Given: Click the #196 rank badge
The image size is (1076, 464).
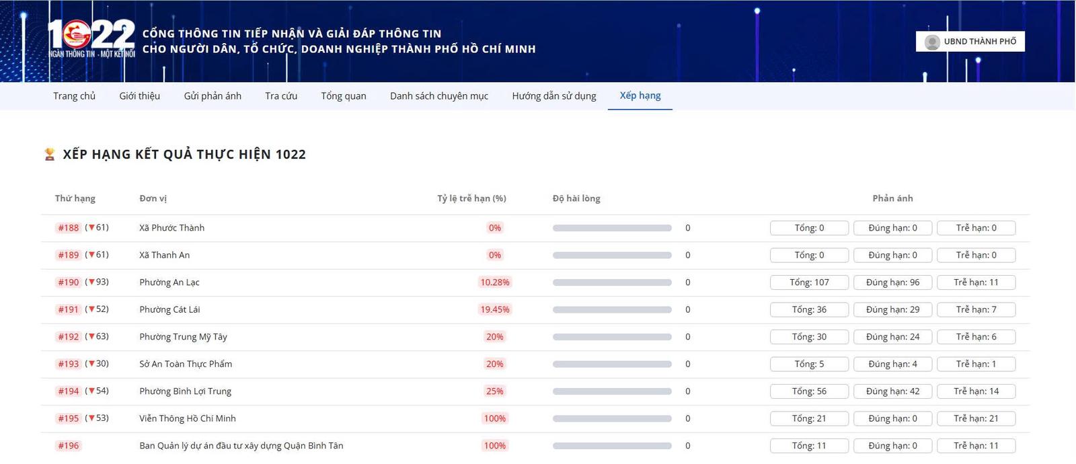Looking at the screenshot, I should point(69,446).
